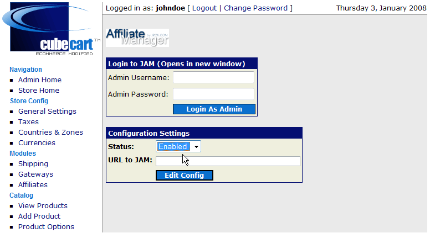Click the Logout link
The height and width of the screenshot is (233, 430).
[204, 8]
